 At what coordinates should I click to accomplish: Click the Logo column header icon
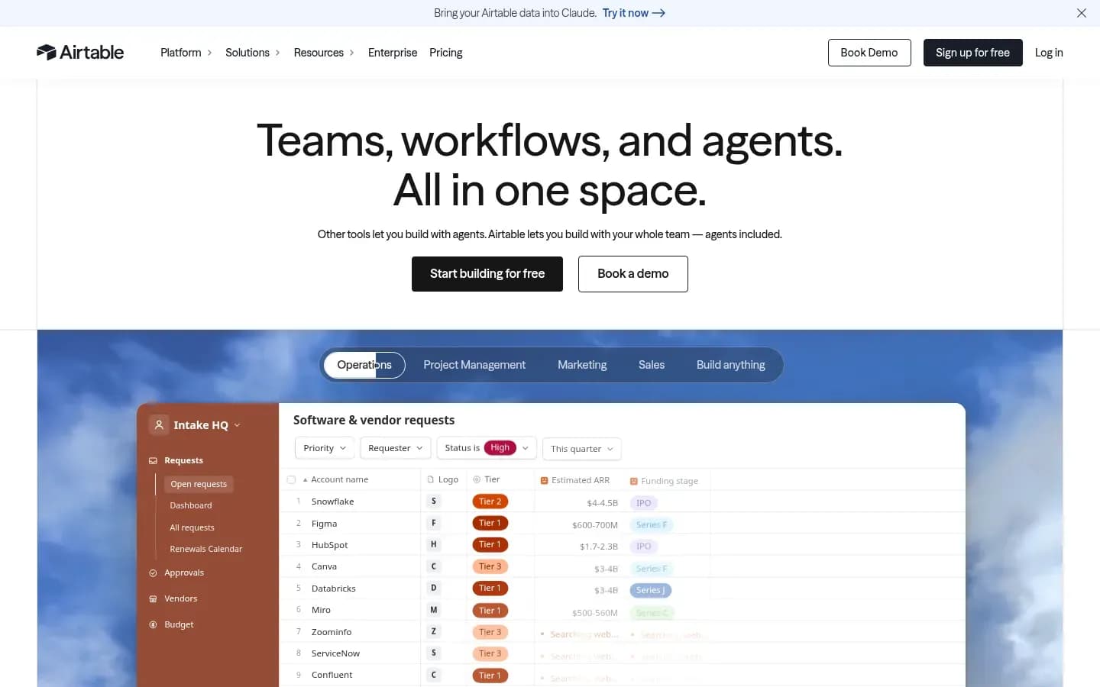click(x=431, y=479)
